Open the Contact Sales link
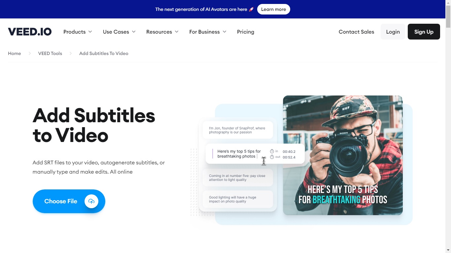This screenshot has height=253, width=451. (356, 32)
